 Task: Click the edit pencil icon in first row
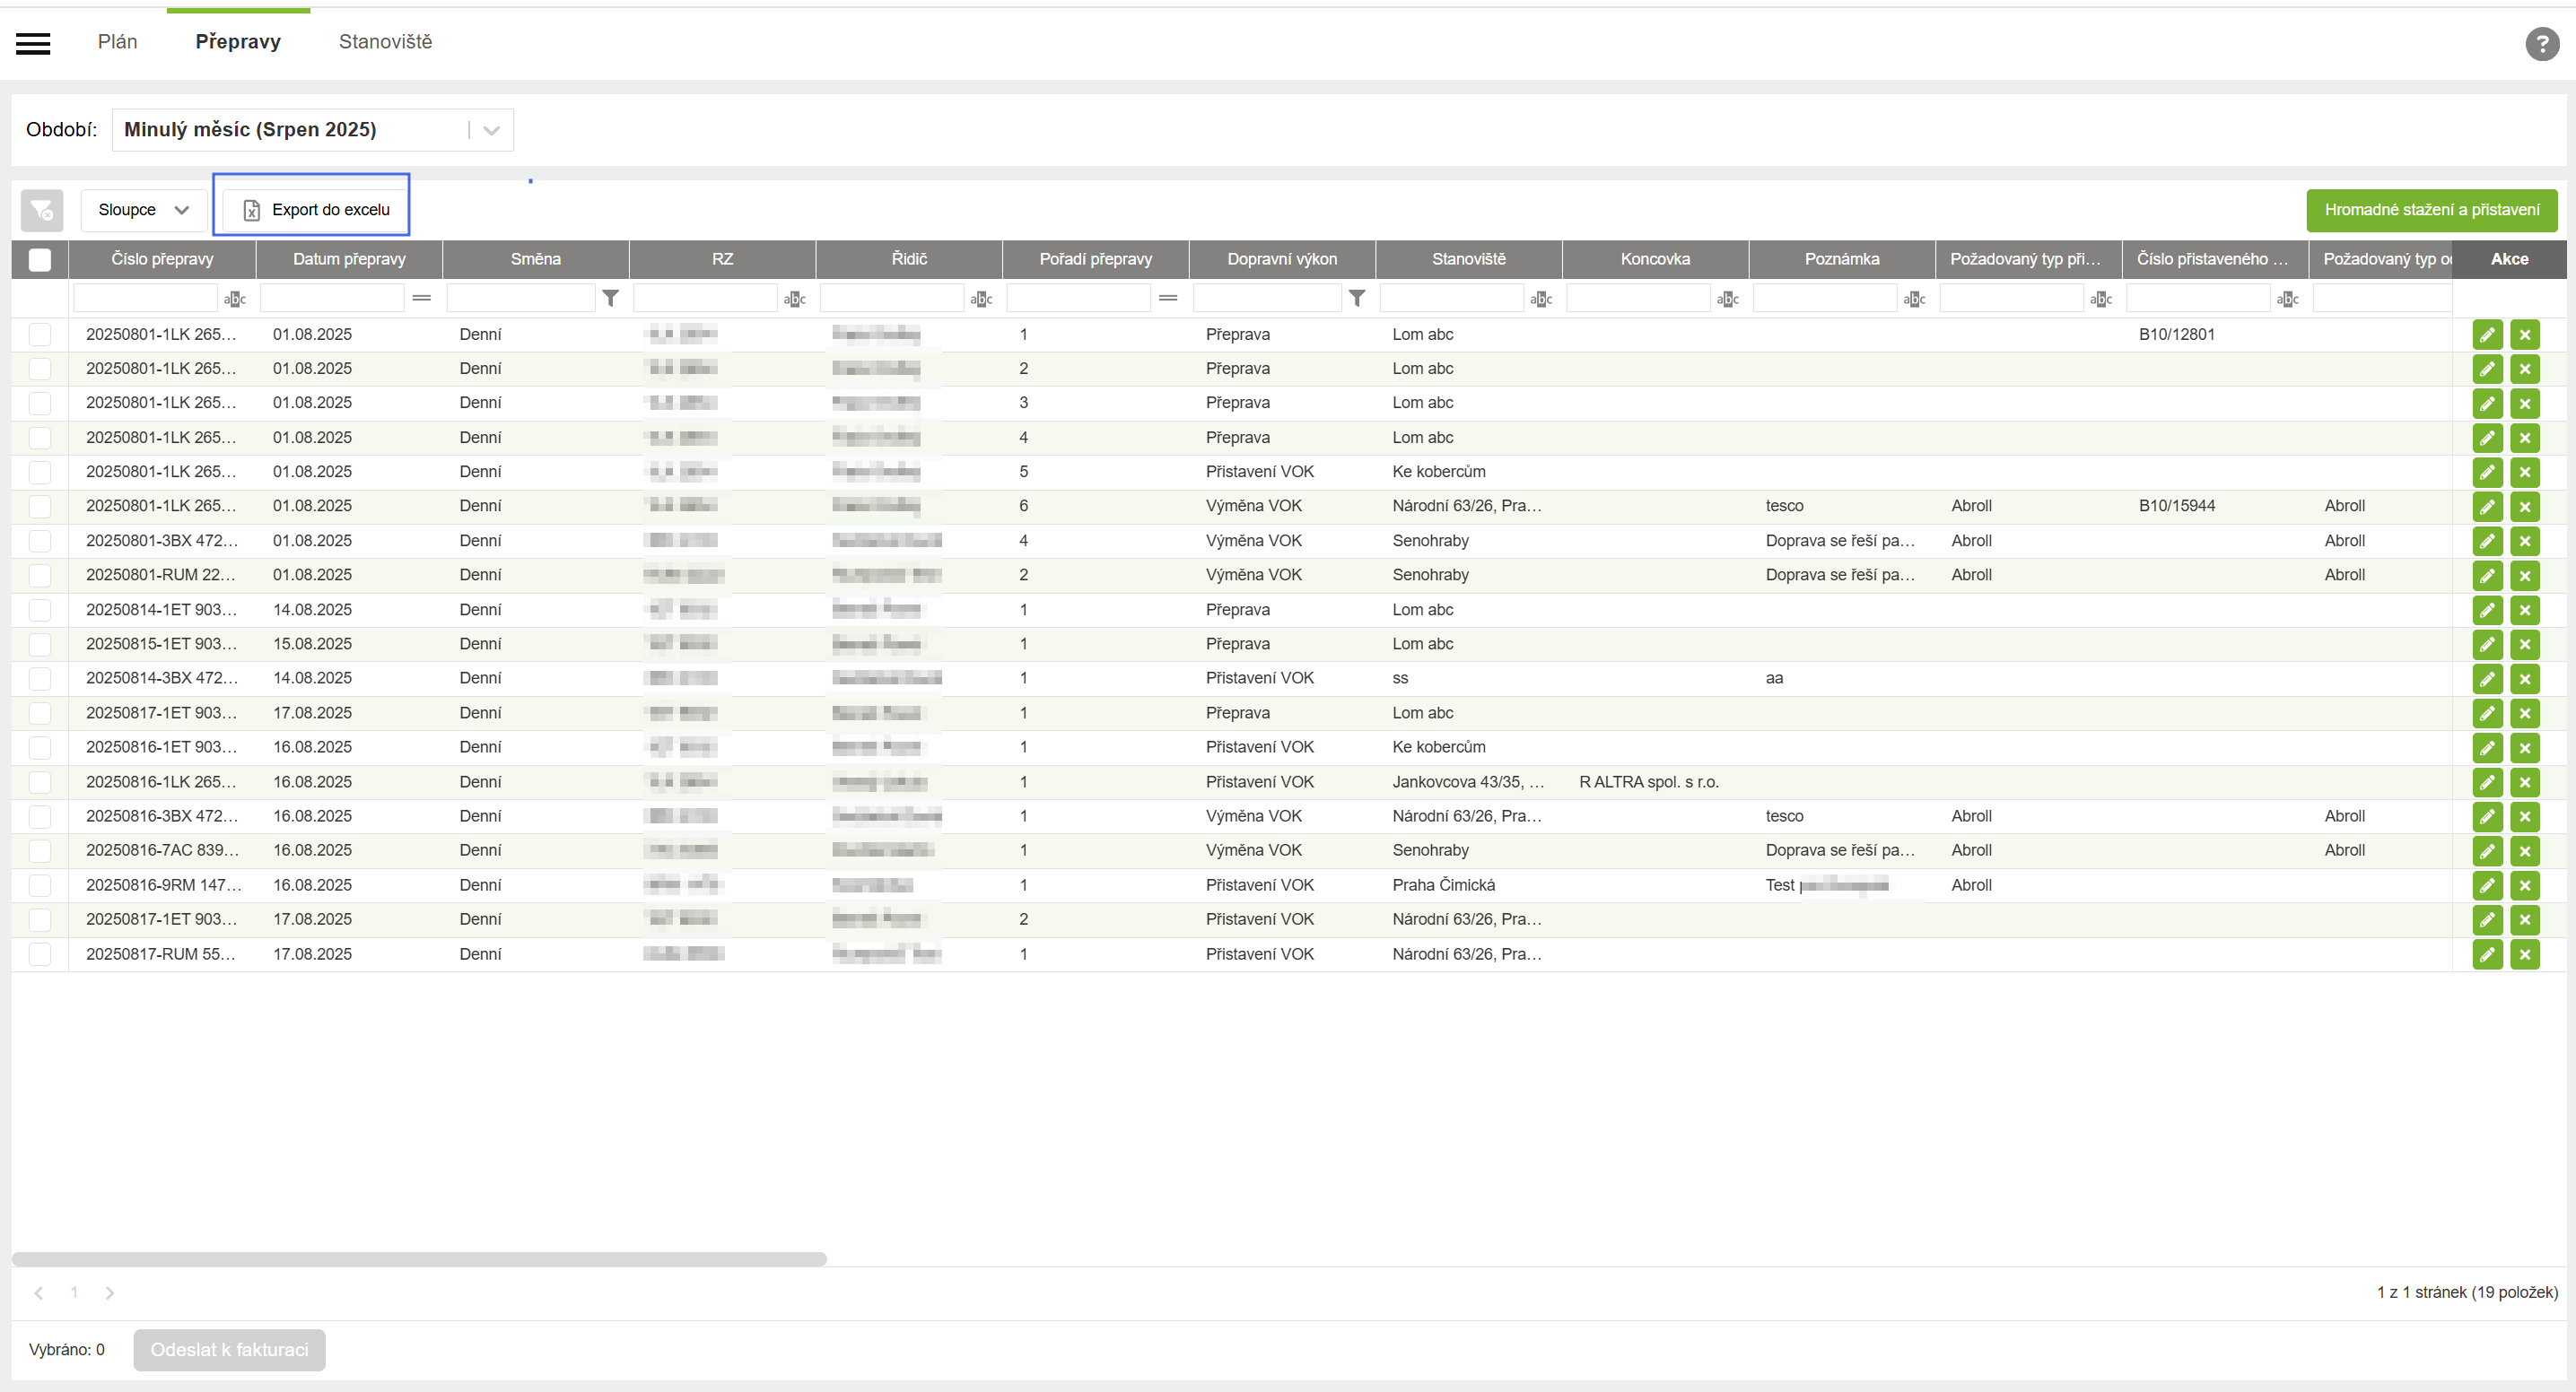click(x=2487, y=335)
